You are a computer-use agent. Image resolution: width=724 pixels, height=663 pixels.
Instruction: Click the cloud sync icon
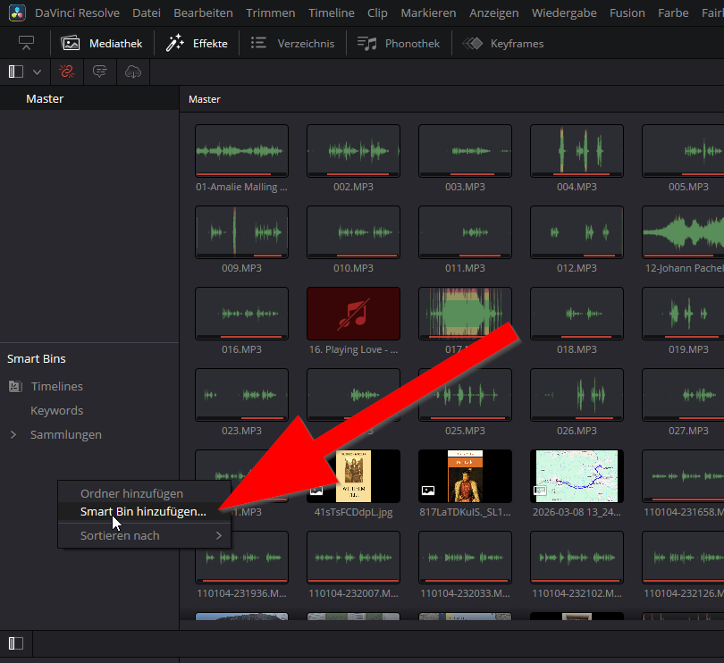132,71
